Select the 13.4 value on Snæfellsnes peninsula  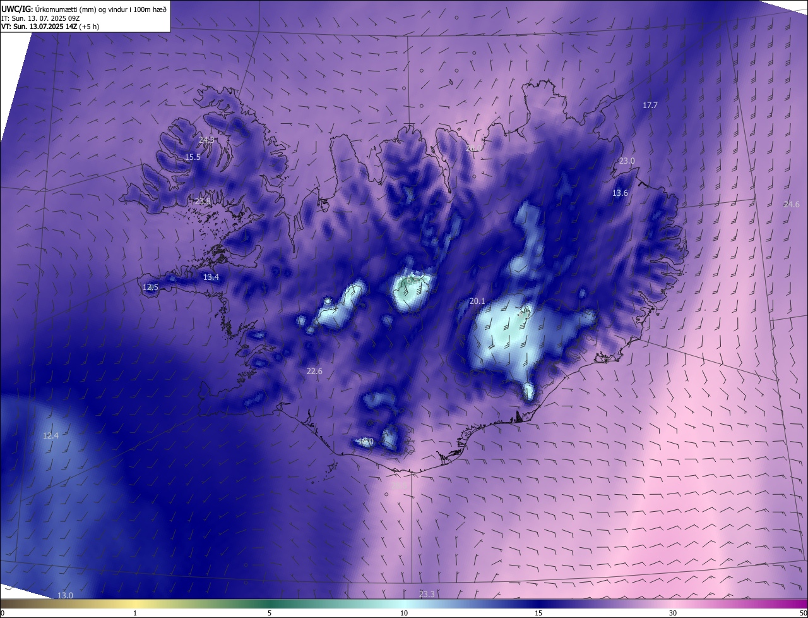(211, 277)
